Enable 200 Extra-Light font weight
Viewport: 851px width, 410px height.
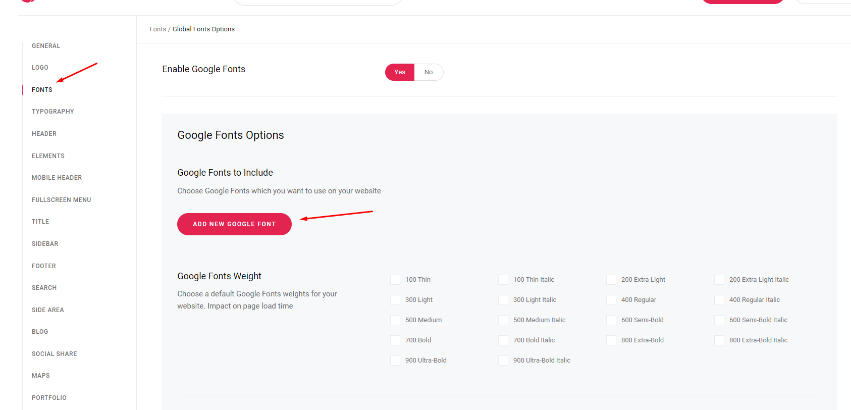coord(611,280)
